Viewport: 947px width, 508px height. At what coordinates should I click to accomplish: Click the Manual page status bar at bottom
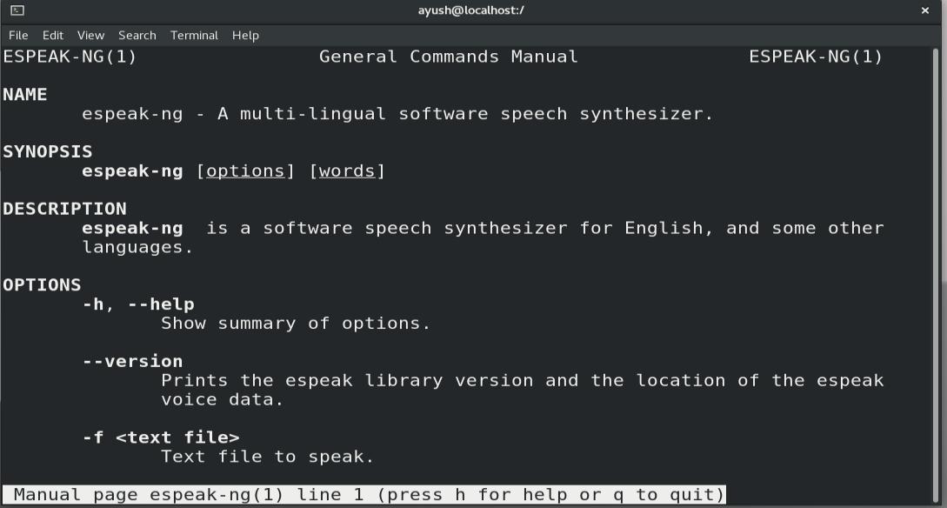[365, 494]
